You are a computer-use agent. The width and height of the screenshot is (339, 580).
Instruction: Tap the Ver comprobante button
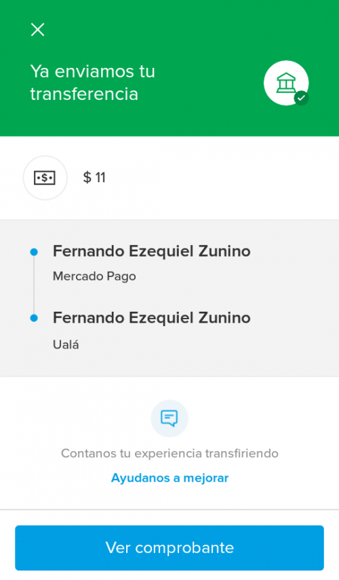coord(169,548)
